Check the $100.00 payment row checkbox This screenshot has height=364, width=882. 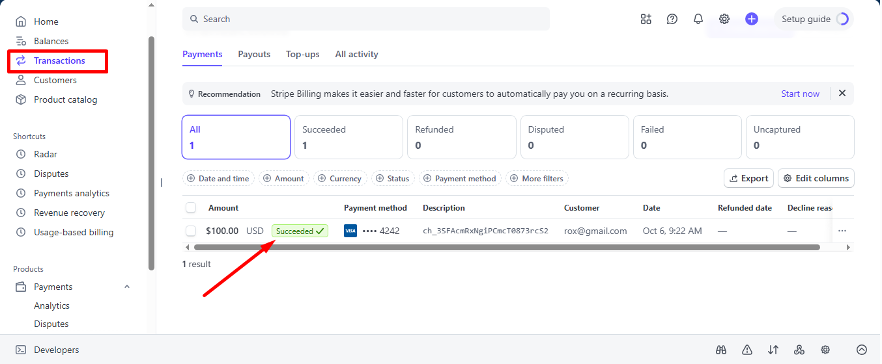[191, 231]
